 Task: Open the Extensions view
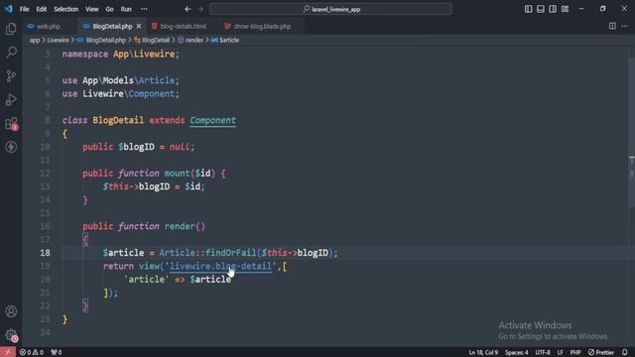click(x=11, y=123)
